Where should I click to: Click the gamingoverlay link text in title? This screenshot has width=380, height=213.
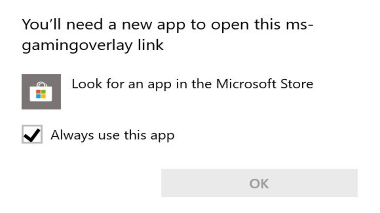(x=93, y=46)
